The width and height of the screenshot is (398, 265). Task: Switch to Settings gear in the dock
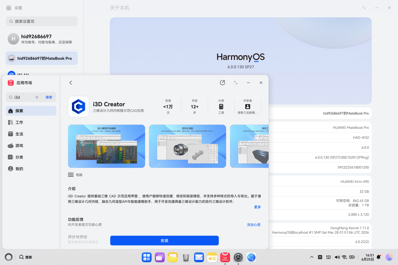point(238,257)
